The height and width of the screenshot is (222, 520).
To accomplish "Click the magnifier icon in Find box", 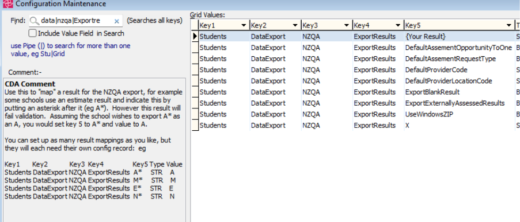I will [x=35, y=21].
